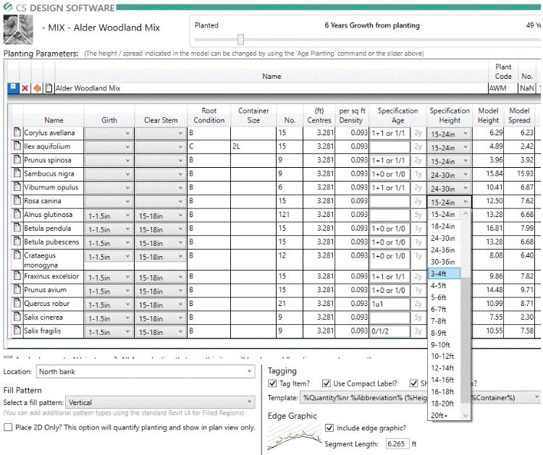543x455 pixels.
Task: Click the red X delete icon for Alder Woodland Mix
Action: [x=25, y=88]
